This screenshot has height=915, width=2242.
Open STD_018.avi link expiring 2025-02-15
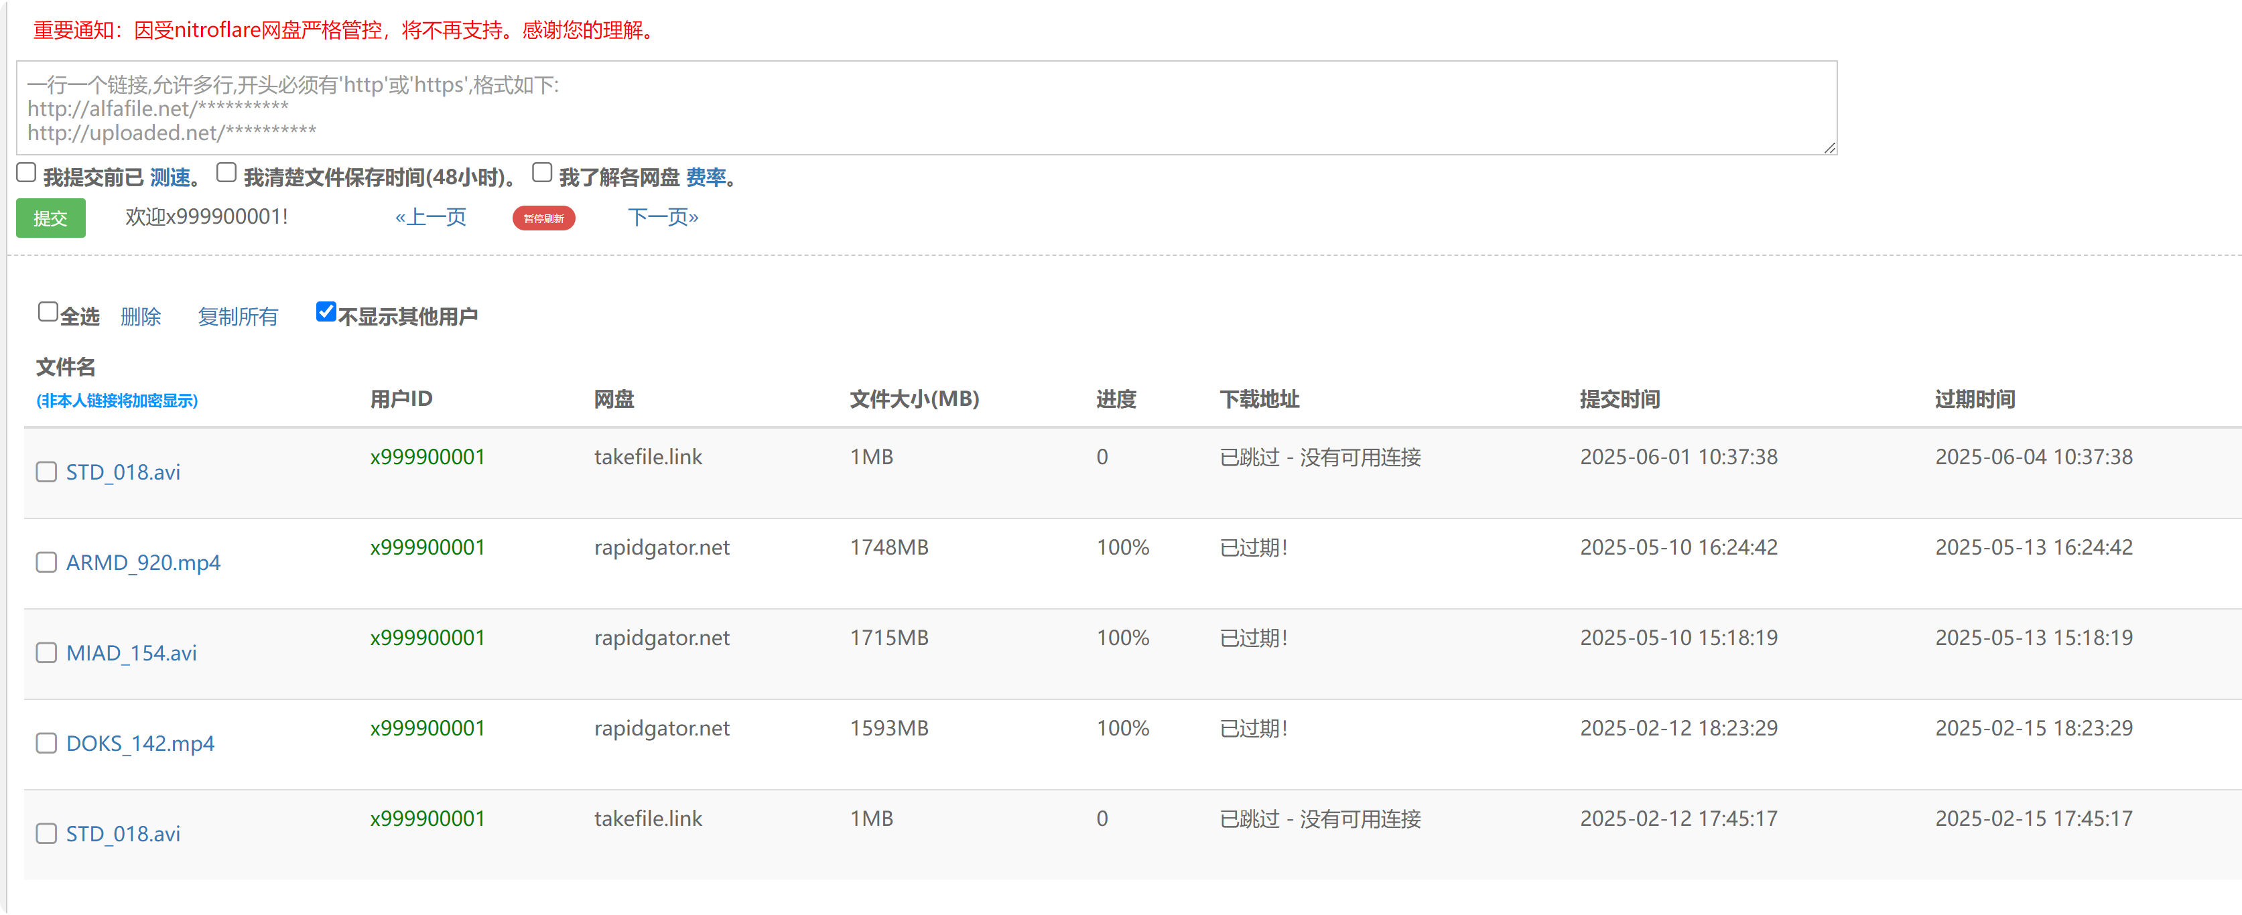tap(123, 834)
